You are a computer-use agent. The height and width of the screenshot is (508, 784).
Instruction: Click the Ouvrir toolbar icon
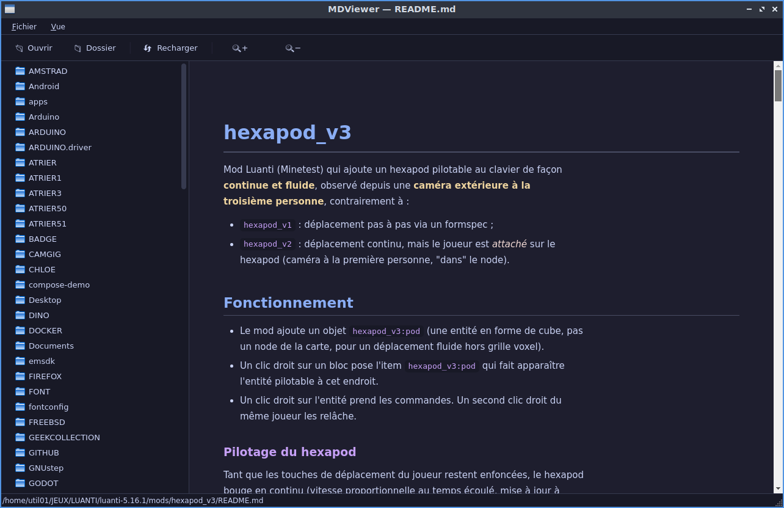coord(20,48)
